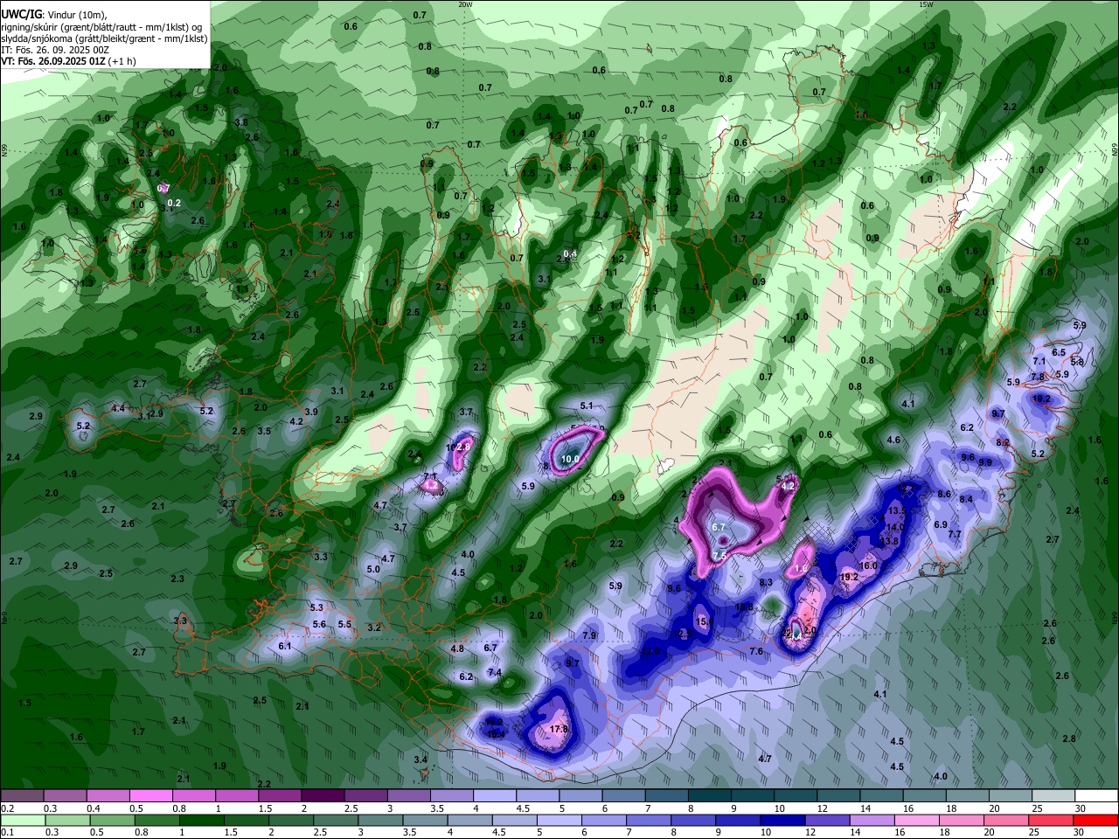
Task: Click the 5.3 precipitation value
Action: coord(316,607)
